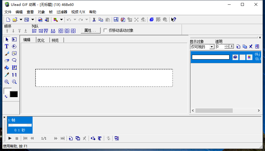Enable the 仅移动活动对象 checkbox
Viewport: 265px width, 151px height.
click(x=105, y=31)
